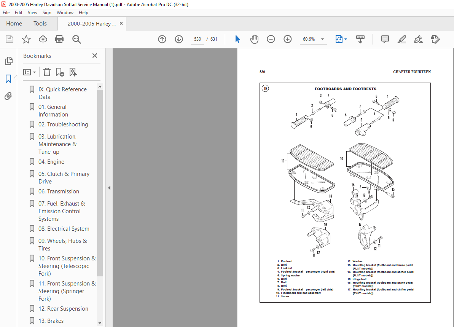
Task: Open bookmark 10. Front Suspension Telescopic Fork
Action: (67, 266)
